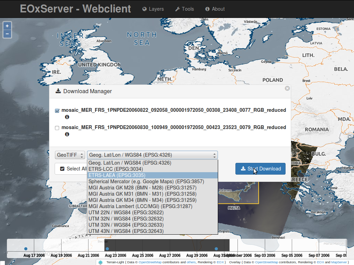Screen dimensions: 354x265
Task: Pick UTM 32N / WGS84 (EPSG:32632)
Action: tap(152, 219)
